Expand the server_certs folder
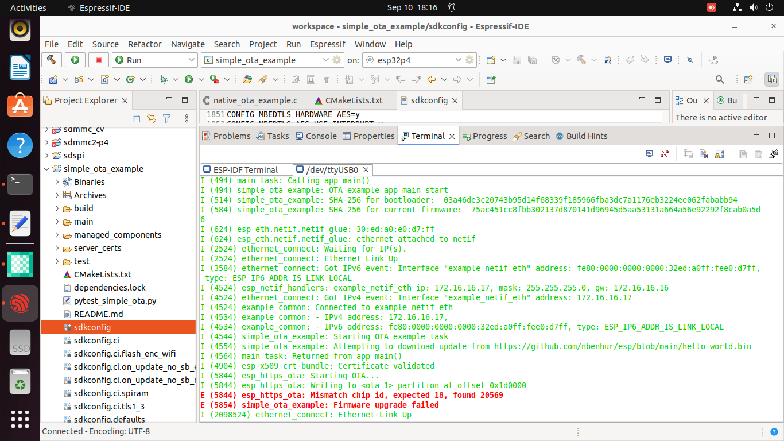784x441 pixels. click(x=57, y=248)
